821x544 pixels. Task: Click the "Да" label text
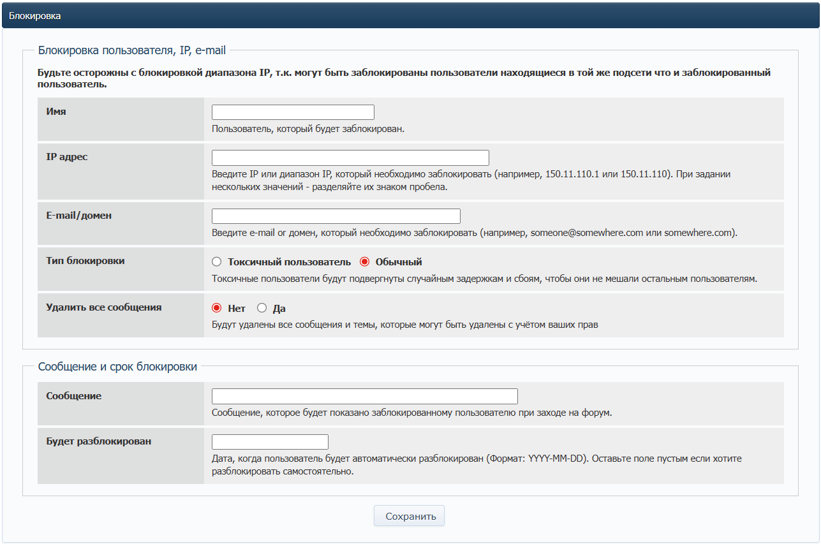pyautogui.click(x=279, y=309)
